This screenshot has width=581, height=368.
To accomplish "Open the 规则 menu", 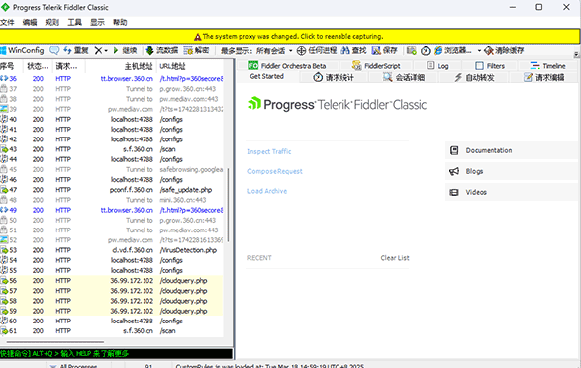I will coord(51,22).
